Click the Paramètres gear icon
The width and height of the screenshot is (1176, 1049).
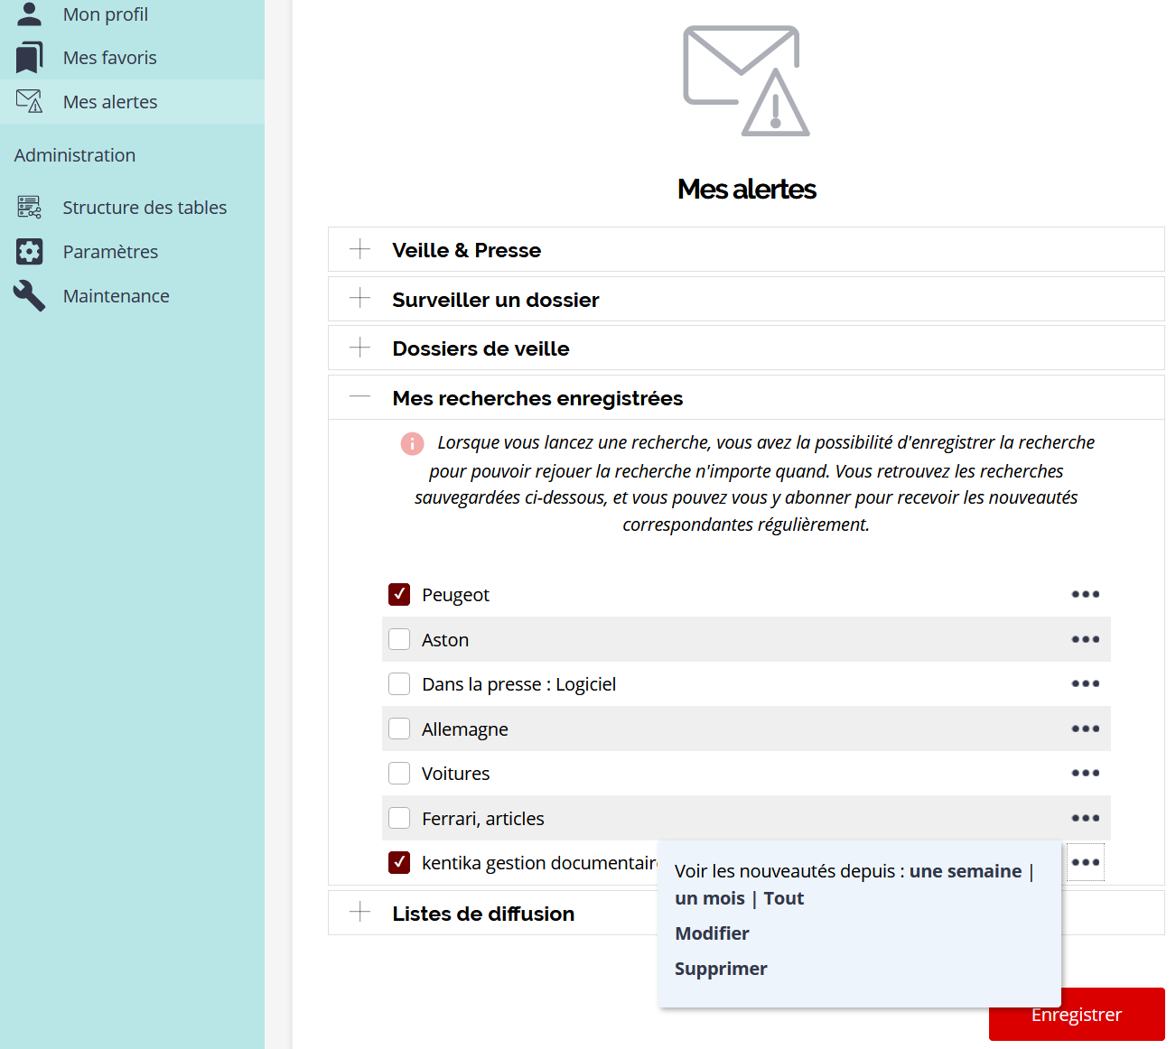(x=29, y=251)
